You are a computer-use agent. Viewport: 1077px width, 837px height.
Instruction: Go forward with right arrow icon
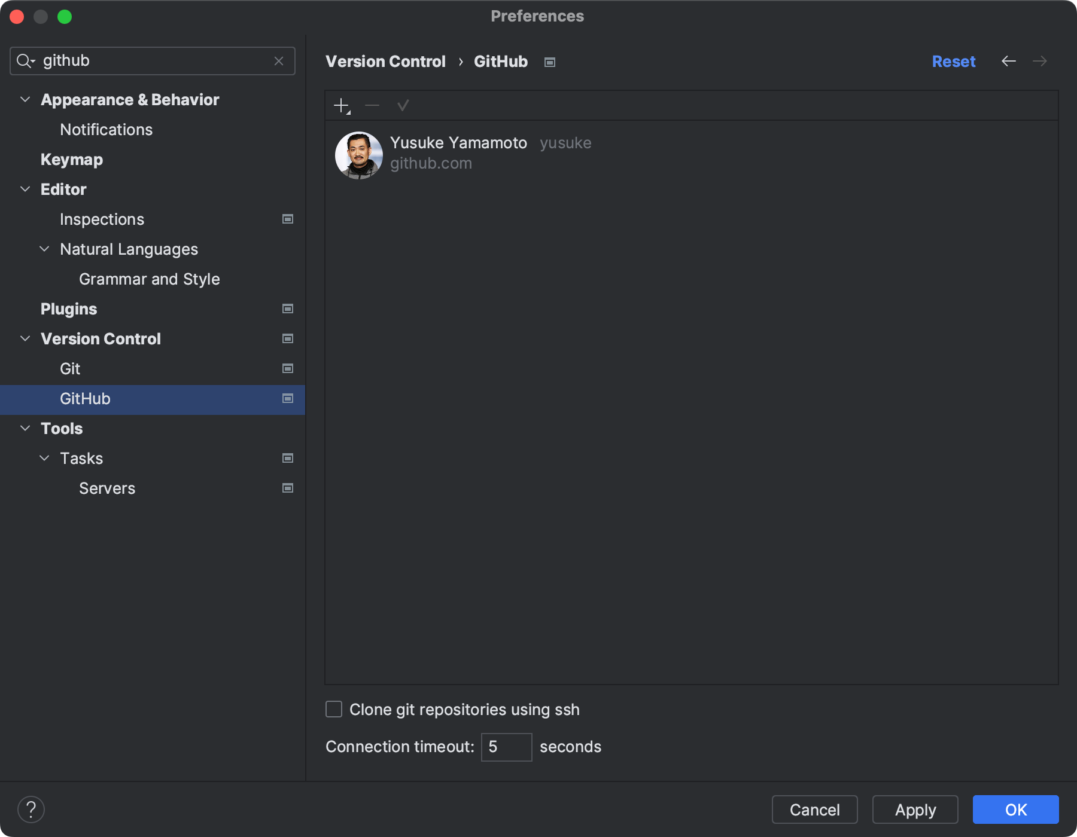[1040, 61]
